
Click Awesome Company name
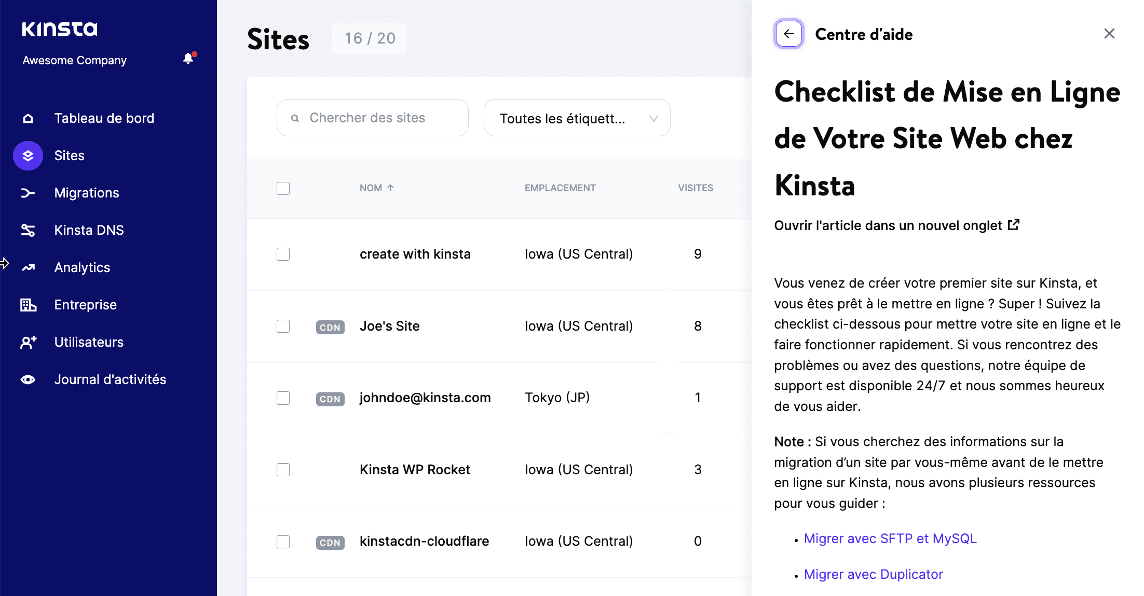(x=75, y=60)
